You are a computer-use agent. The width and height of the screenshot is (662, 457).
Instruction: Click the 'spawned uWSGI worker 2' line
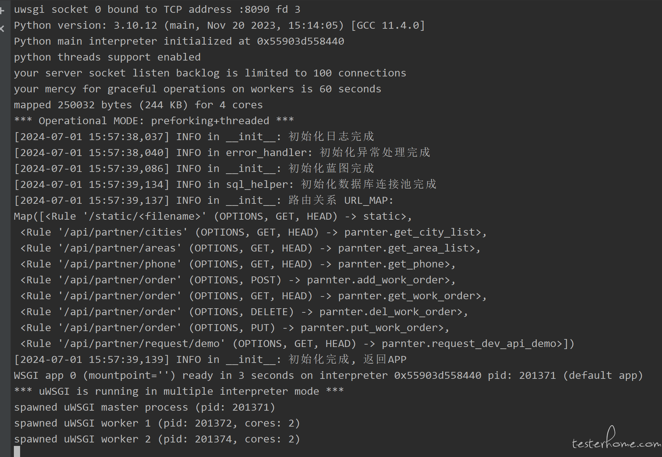(157, 439)
